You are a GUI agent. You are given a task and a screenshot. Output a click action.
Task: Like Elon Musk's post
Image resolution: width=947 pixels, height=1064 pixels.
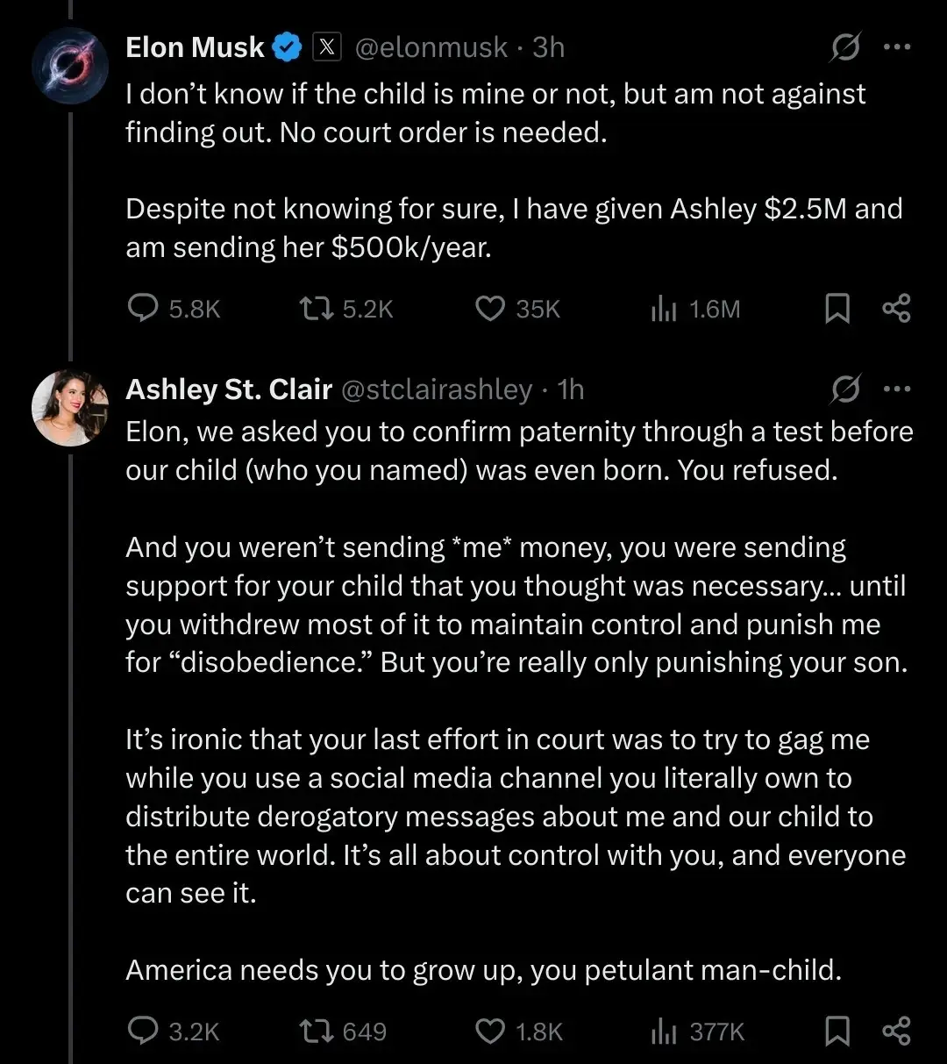click(489, 309)
